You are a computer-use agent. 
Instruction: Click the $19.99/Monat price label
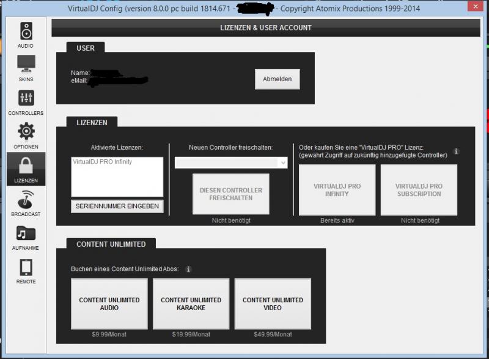[x=191, y=335]
